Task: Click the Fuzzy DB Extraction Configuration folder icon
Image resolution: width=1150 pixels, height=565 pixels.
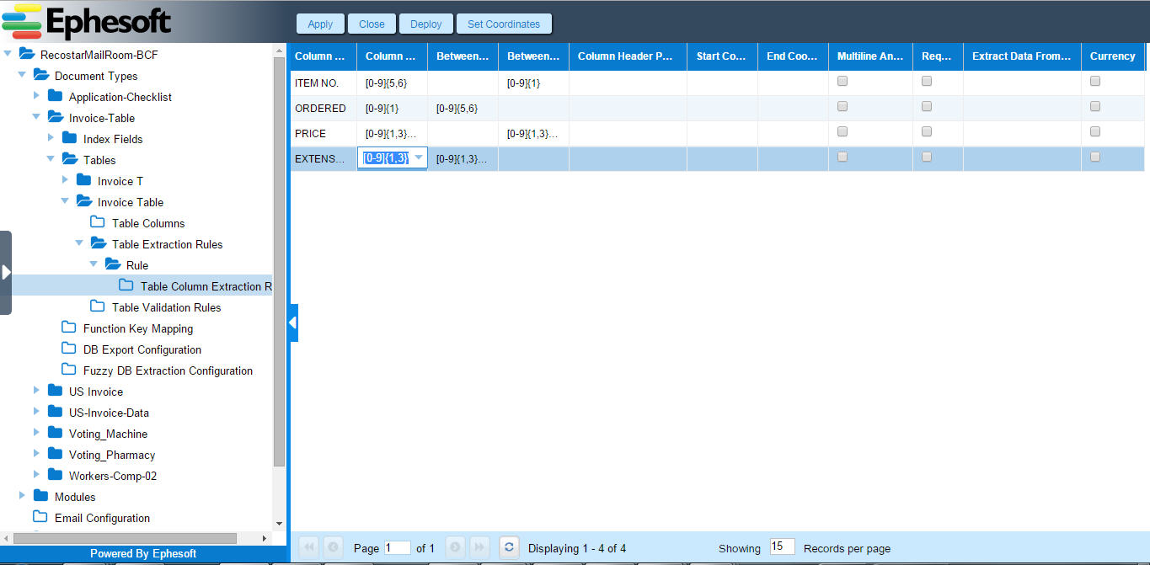Action: (x=69, y=370)
